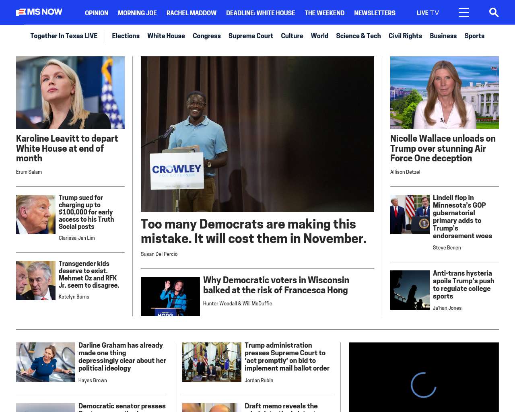Select the Culture topic

tap(292, 36)
